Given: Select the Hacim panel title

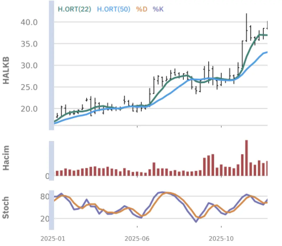Looking at the screenshot, I should 6,158.
